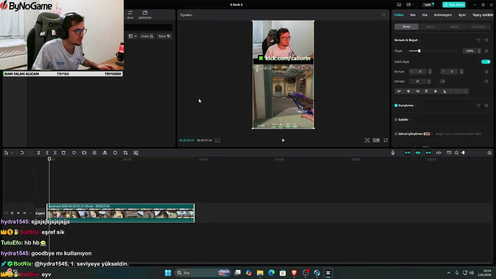The width and height of the screenshot is (496, 279).
Task: Click the align horizontal center icon
Action: (408, 91)
